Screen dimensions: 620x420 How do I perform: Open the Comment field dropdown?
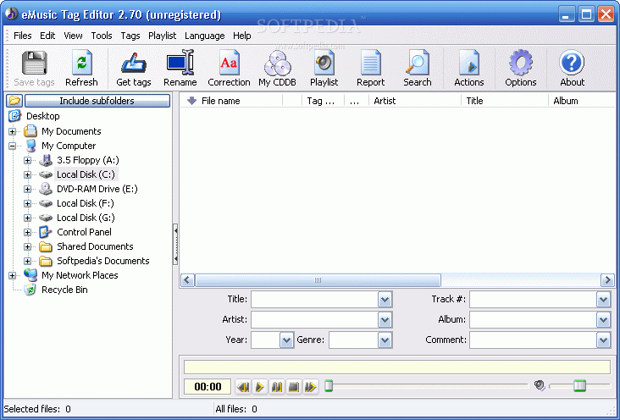603,340
